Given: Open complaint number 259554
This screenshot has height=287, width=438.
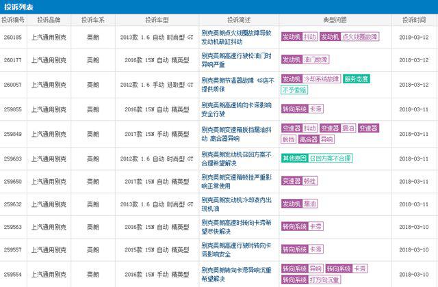Looking at the screenshot, I should [x=14, y=273].
